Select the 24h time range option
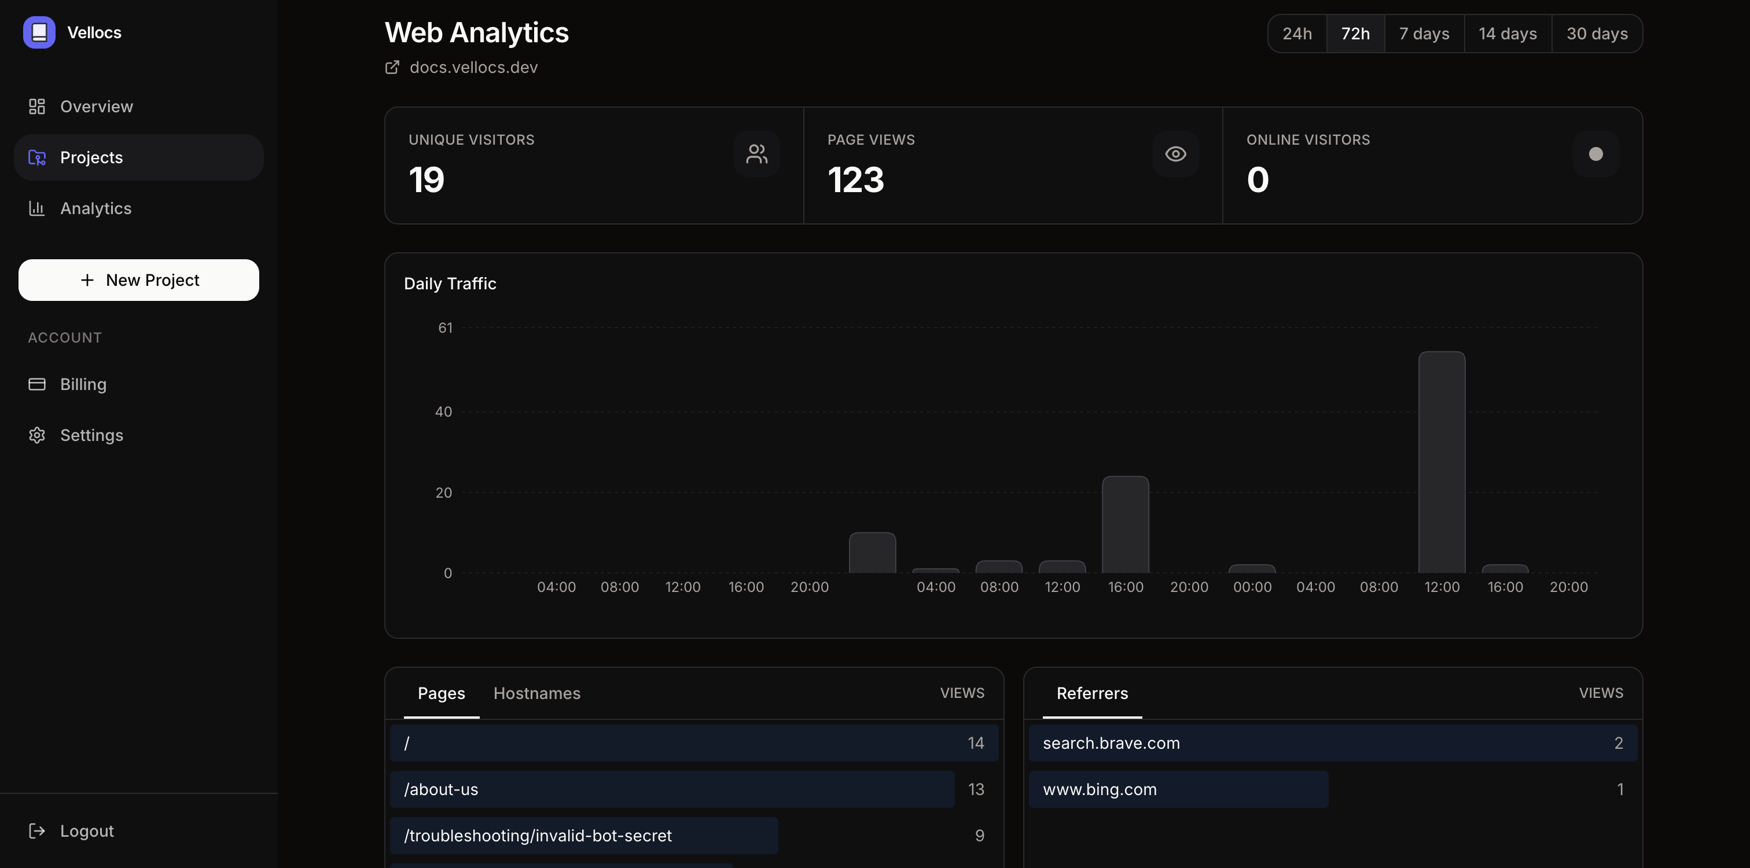The width and height of the screenshot is (1750, 868). click(x=1297, y=32)
